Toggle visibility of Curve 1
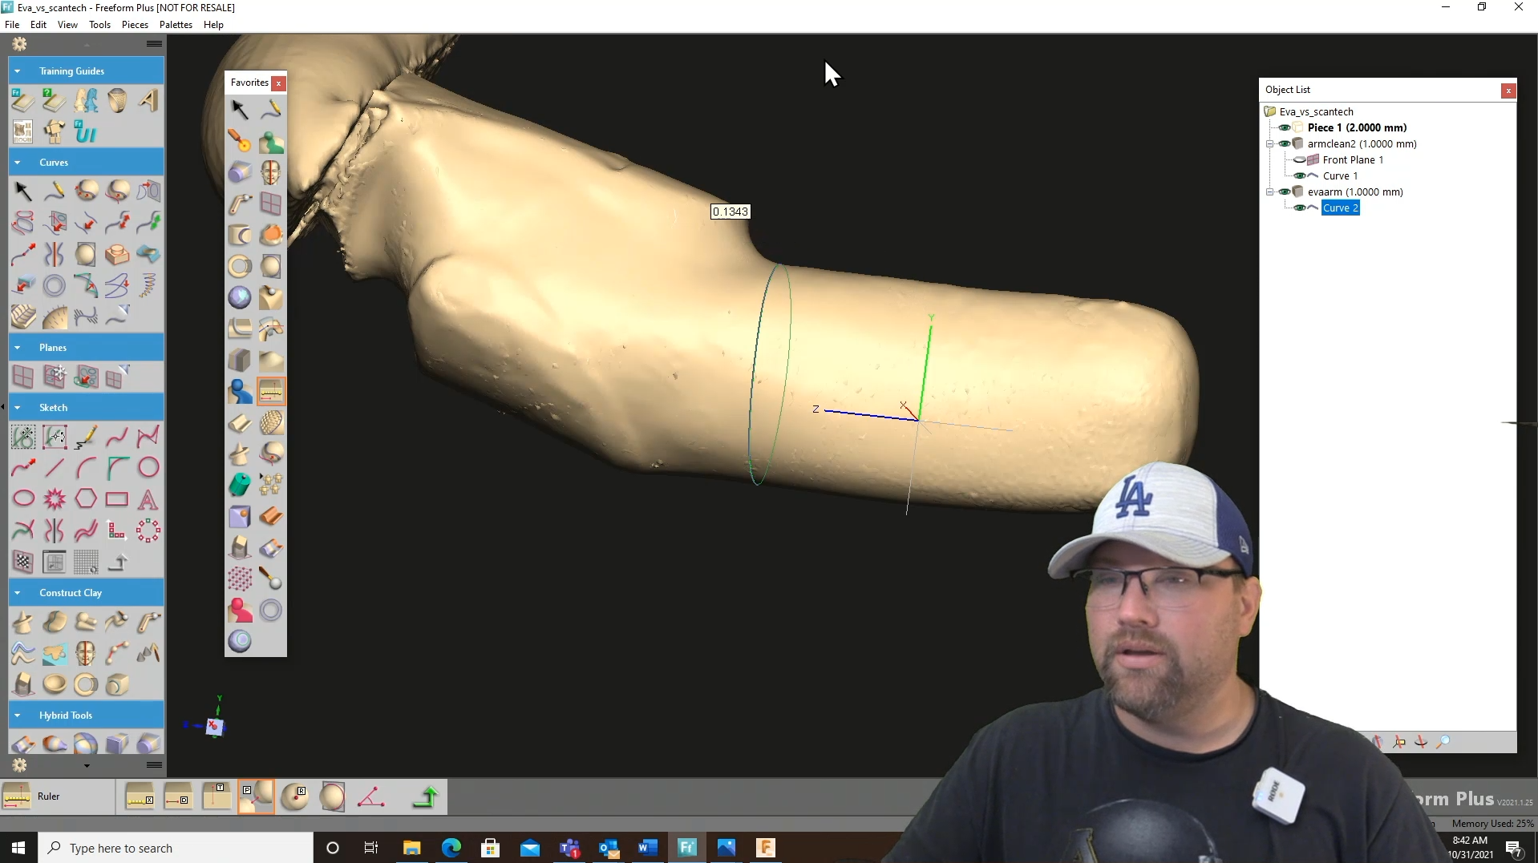This screenshot has height=863, width=1538. (1298, 175)
